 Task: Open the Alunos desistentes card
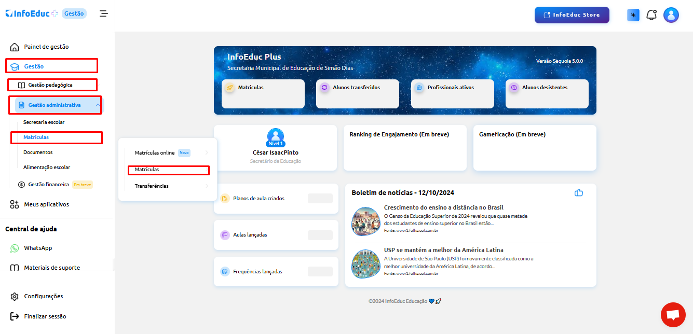[547, 94]
